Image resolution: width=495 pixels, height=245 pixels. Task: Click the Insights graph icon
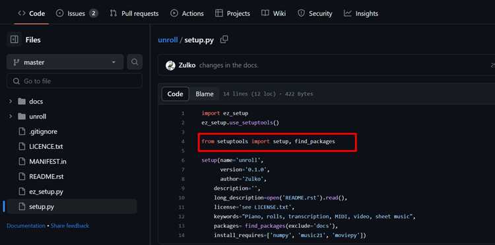pos(348,13)
